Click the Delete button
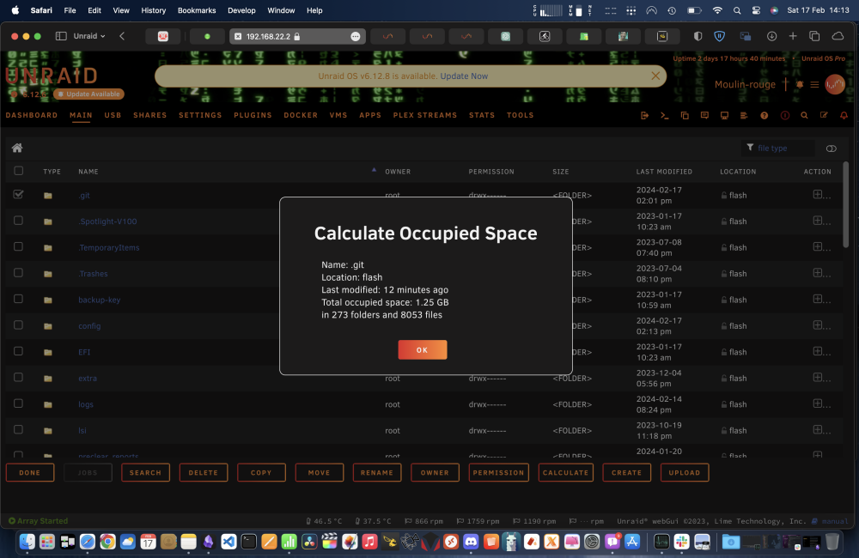 204,472
